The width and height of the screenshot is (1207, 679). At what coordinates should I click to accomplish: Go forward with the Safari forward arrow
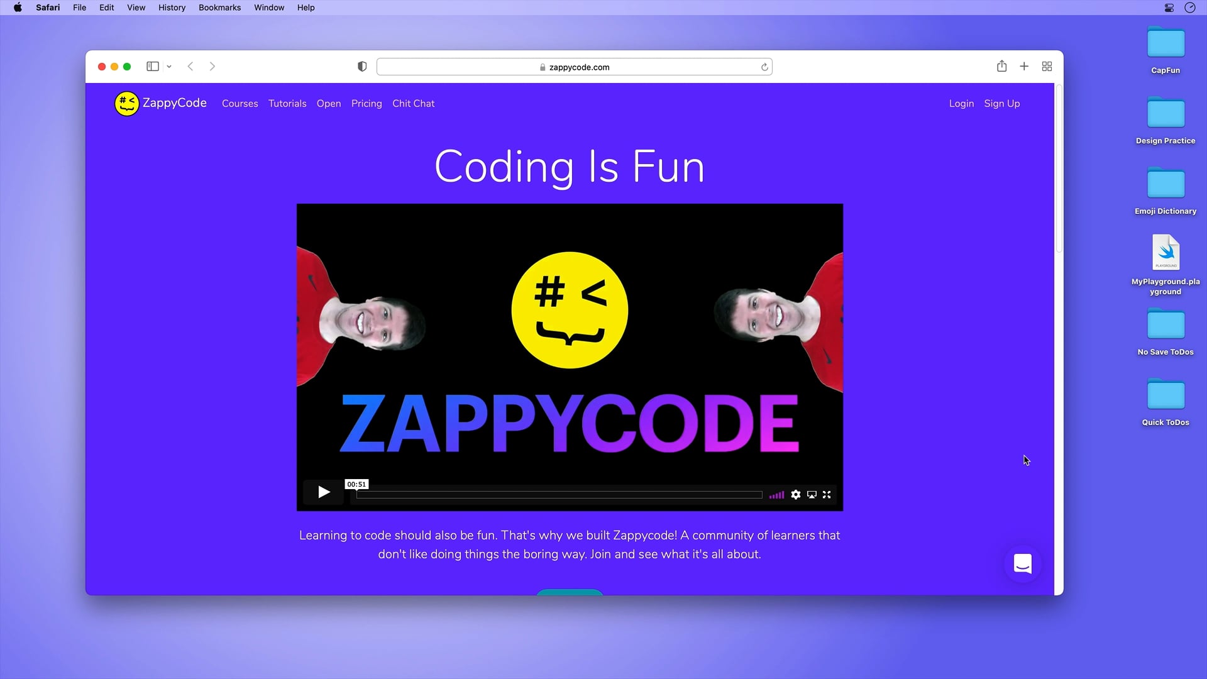click(x=212, y=67)
